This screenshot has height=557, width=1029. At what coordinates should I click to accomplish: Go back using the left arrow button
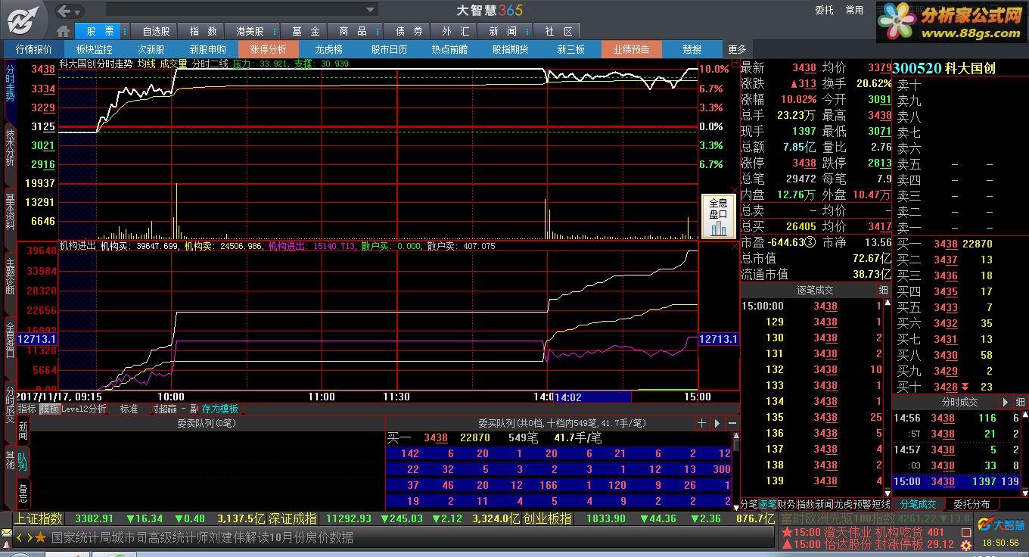[65, 11]
